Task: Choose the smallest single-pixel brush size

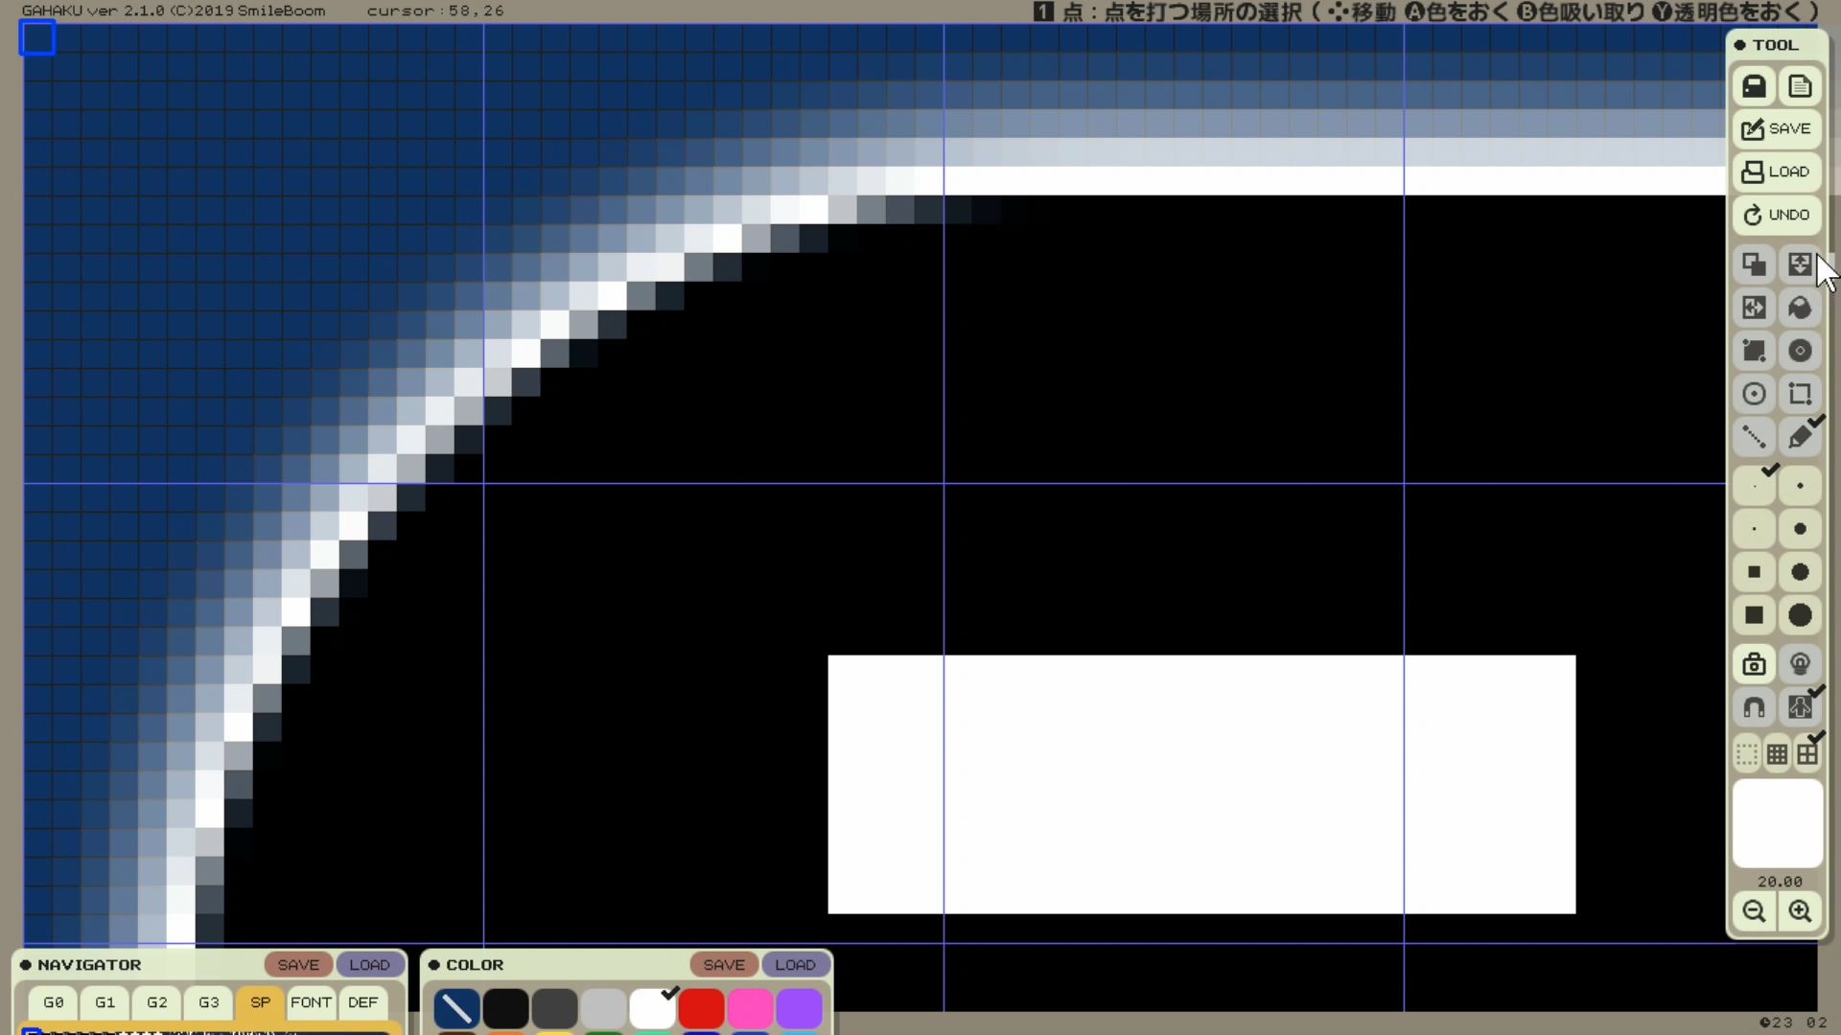Action: tap(1754, 486)
